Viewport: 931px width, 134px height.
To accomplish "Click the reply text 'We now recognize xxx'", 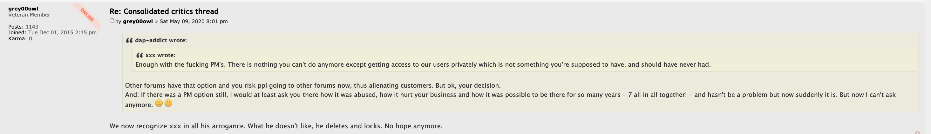I will pos(276,126).
